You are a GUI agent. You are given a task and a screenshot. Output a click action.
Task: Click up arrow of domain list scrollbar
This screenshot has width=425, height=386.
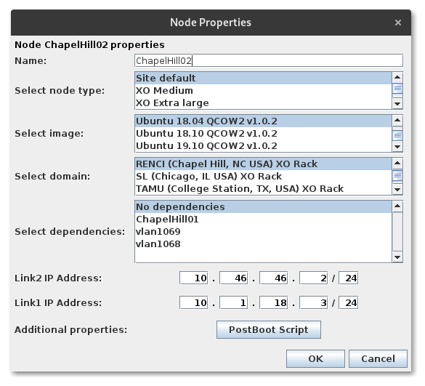point(397,163)
